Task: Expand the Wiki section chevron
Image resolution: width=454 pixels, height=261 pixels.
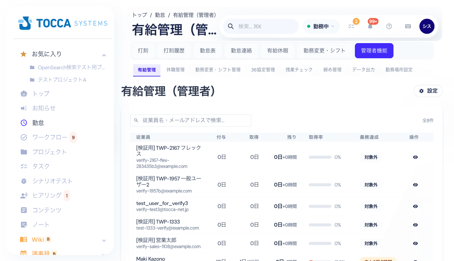Action: pyautogui.click(x=104, y=241)
